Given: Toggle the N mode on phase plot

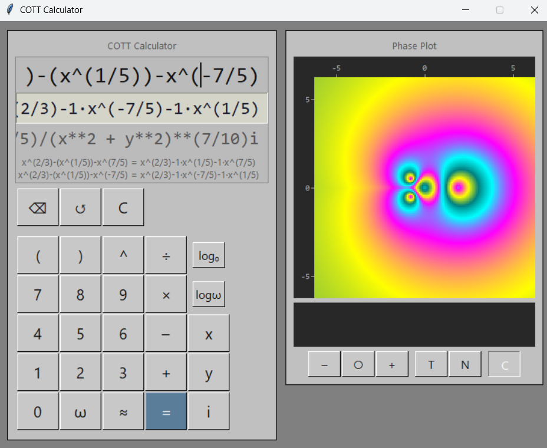Looking at the screenshot, I should [x=465, y=364].
